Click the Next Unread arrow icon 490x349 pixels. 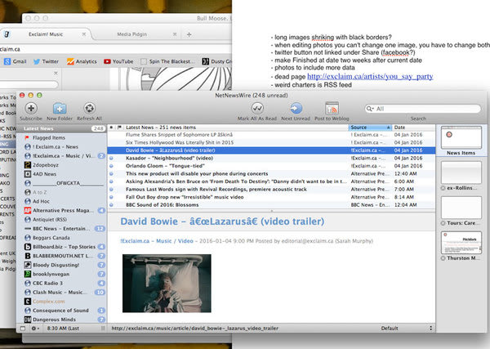point(296,108)
